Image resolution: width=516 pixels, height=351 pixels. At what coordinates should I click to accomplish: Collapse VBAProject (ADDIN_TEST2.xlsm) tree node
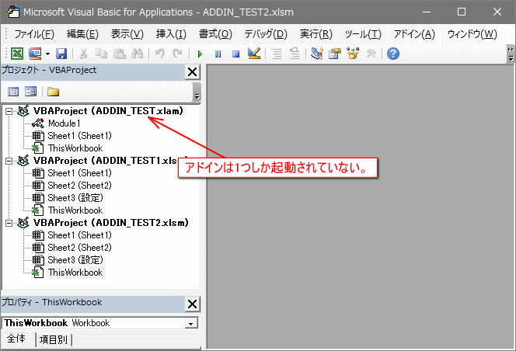[x=9, y=223]
